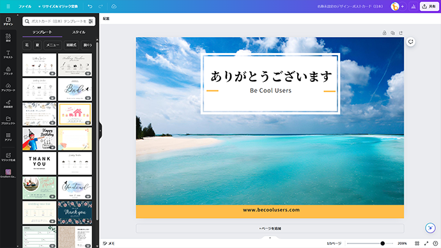Click the cloud save status icon

pos(114,6)
